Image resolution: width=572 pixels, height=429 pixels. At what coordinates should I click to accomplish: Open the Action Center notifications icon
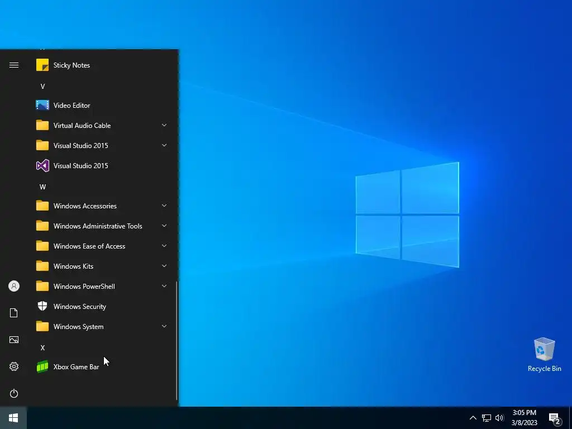tap(555, 419)
